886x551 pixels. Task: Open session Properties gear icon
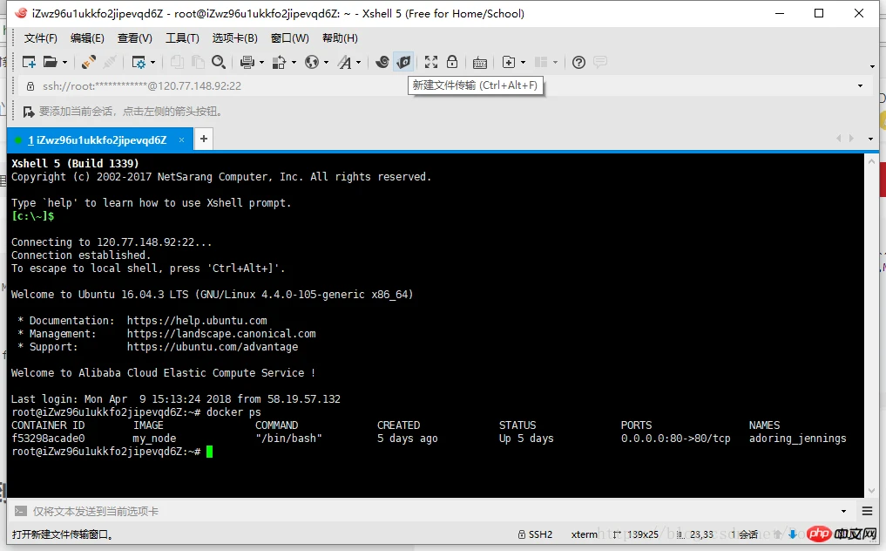tap(139, 62)
